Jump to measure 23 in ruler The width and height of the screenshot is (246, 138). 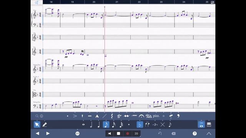(x=161, y=2)
